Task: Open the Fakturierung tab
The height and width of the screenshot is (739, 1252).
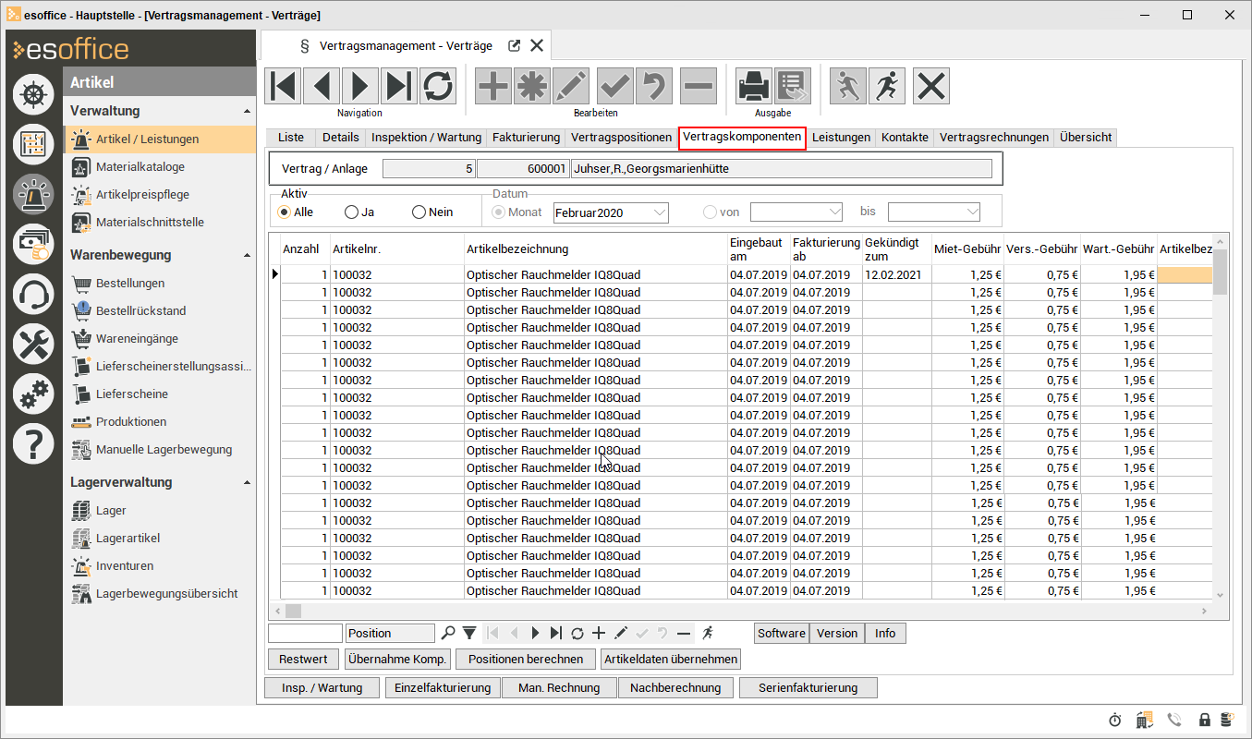Action: click(526, 138)
